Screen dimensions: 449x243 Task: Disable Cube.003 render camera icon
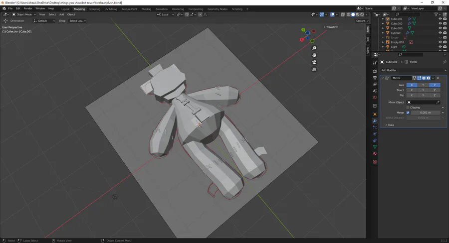[445, 28]
